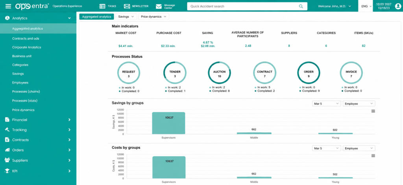Click the Analytics pie chart icon
This screenshot has height=185, width=403.
click(7, 18)
